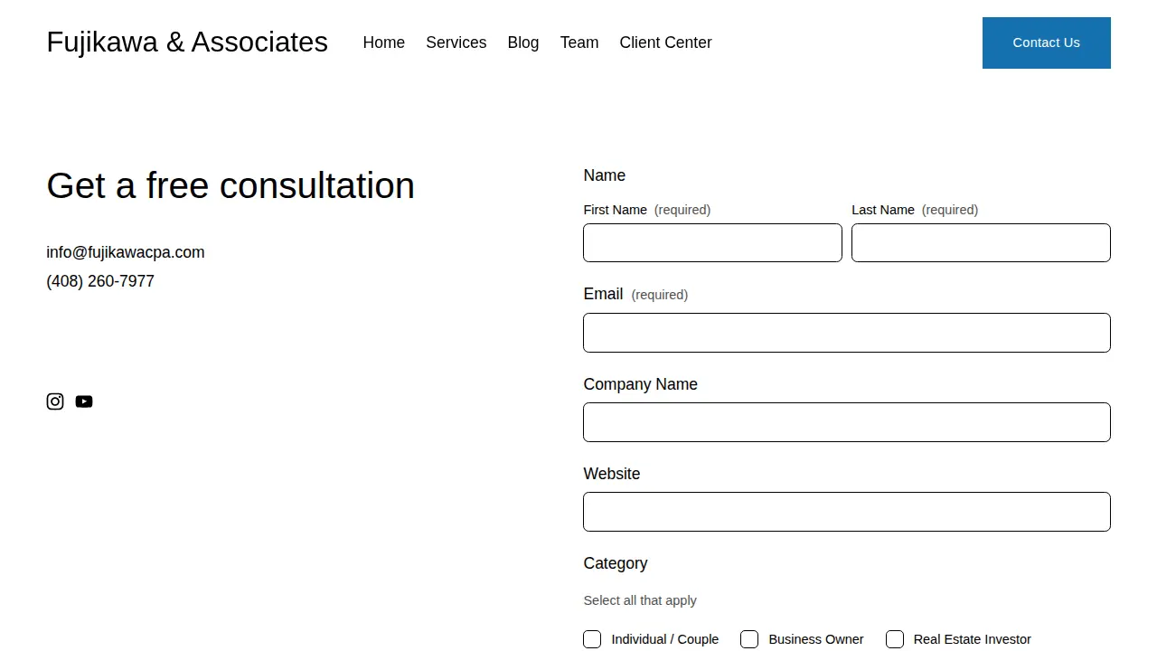Click the Fujikawa & Associates site title
This screenshot has height=651, width=1157.
point(187,42)
